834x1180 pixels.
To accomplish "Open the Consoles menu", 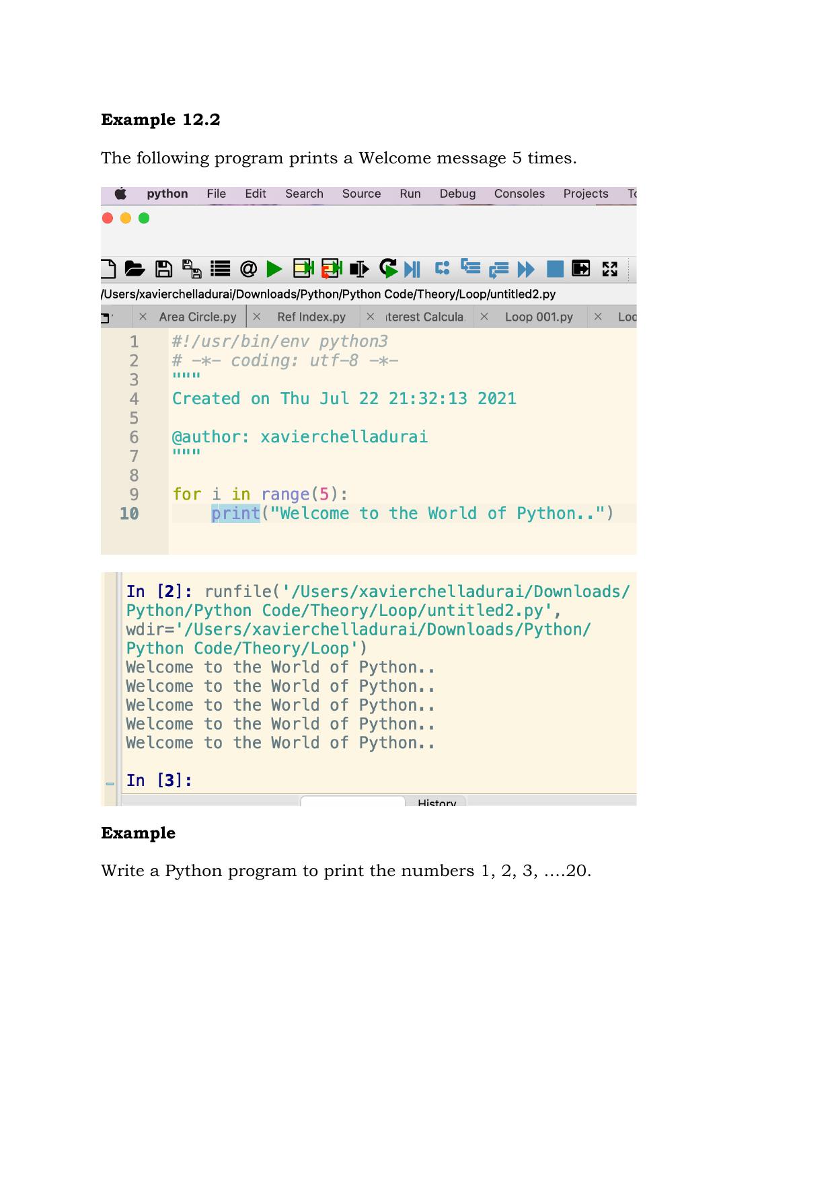I will pos(519,194).
